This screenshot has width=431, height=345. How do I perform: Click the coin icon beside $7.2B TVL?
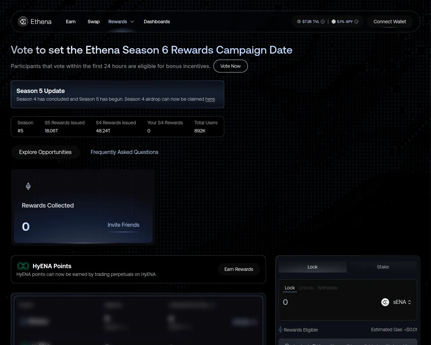click(299, 22)
